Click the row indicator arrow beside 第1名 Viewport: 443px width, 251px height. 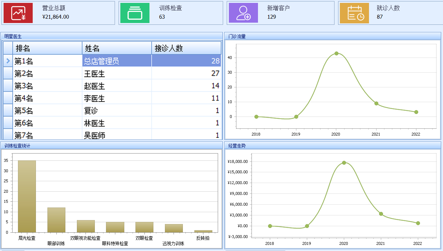tap(8, 61)
